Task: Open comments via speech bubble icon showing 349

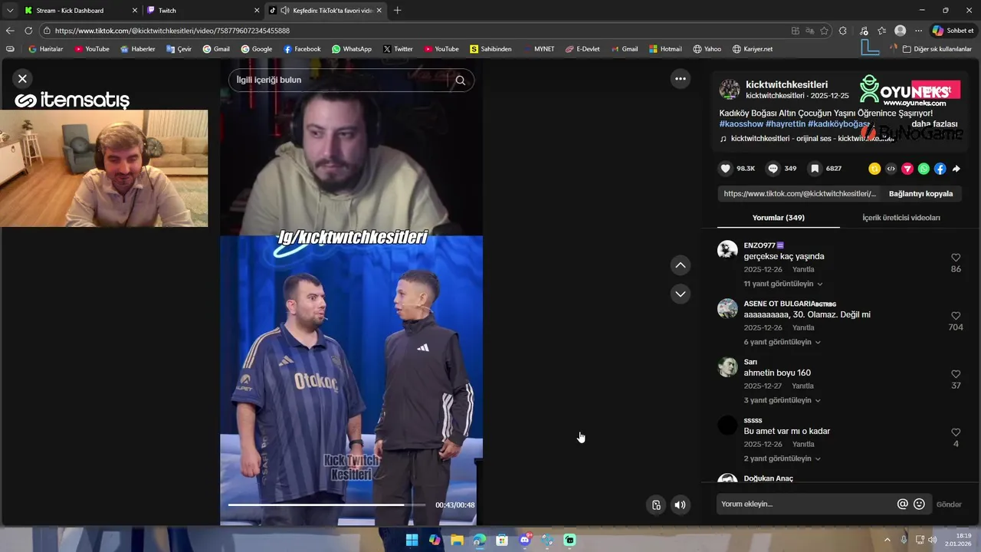Action: (x=773, y=169)
